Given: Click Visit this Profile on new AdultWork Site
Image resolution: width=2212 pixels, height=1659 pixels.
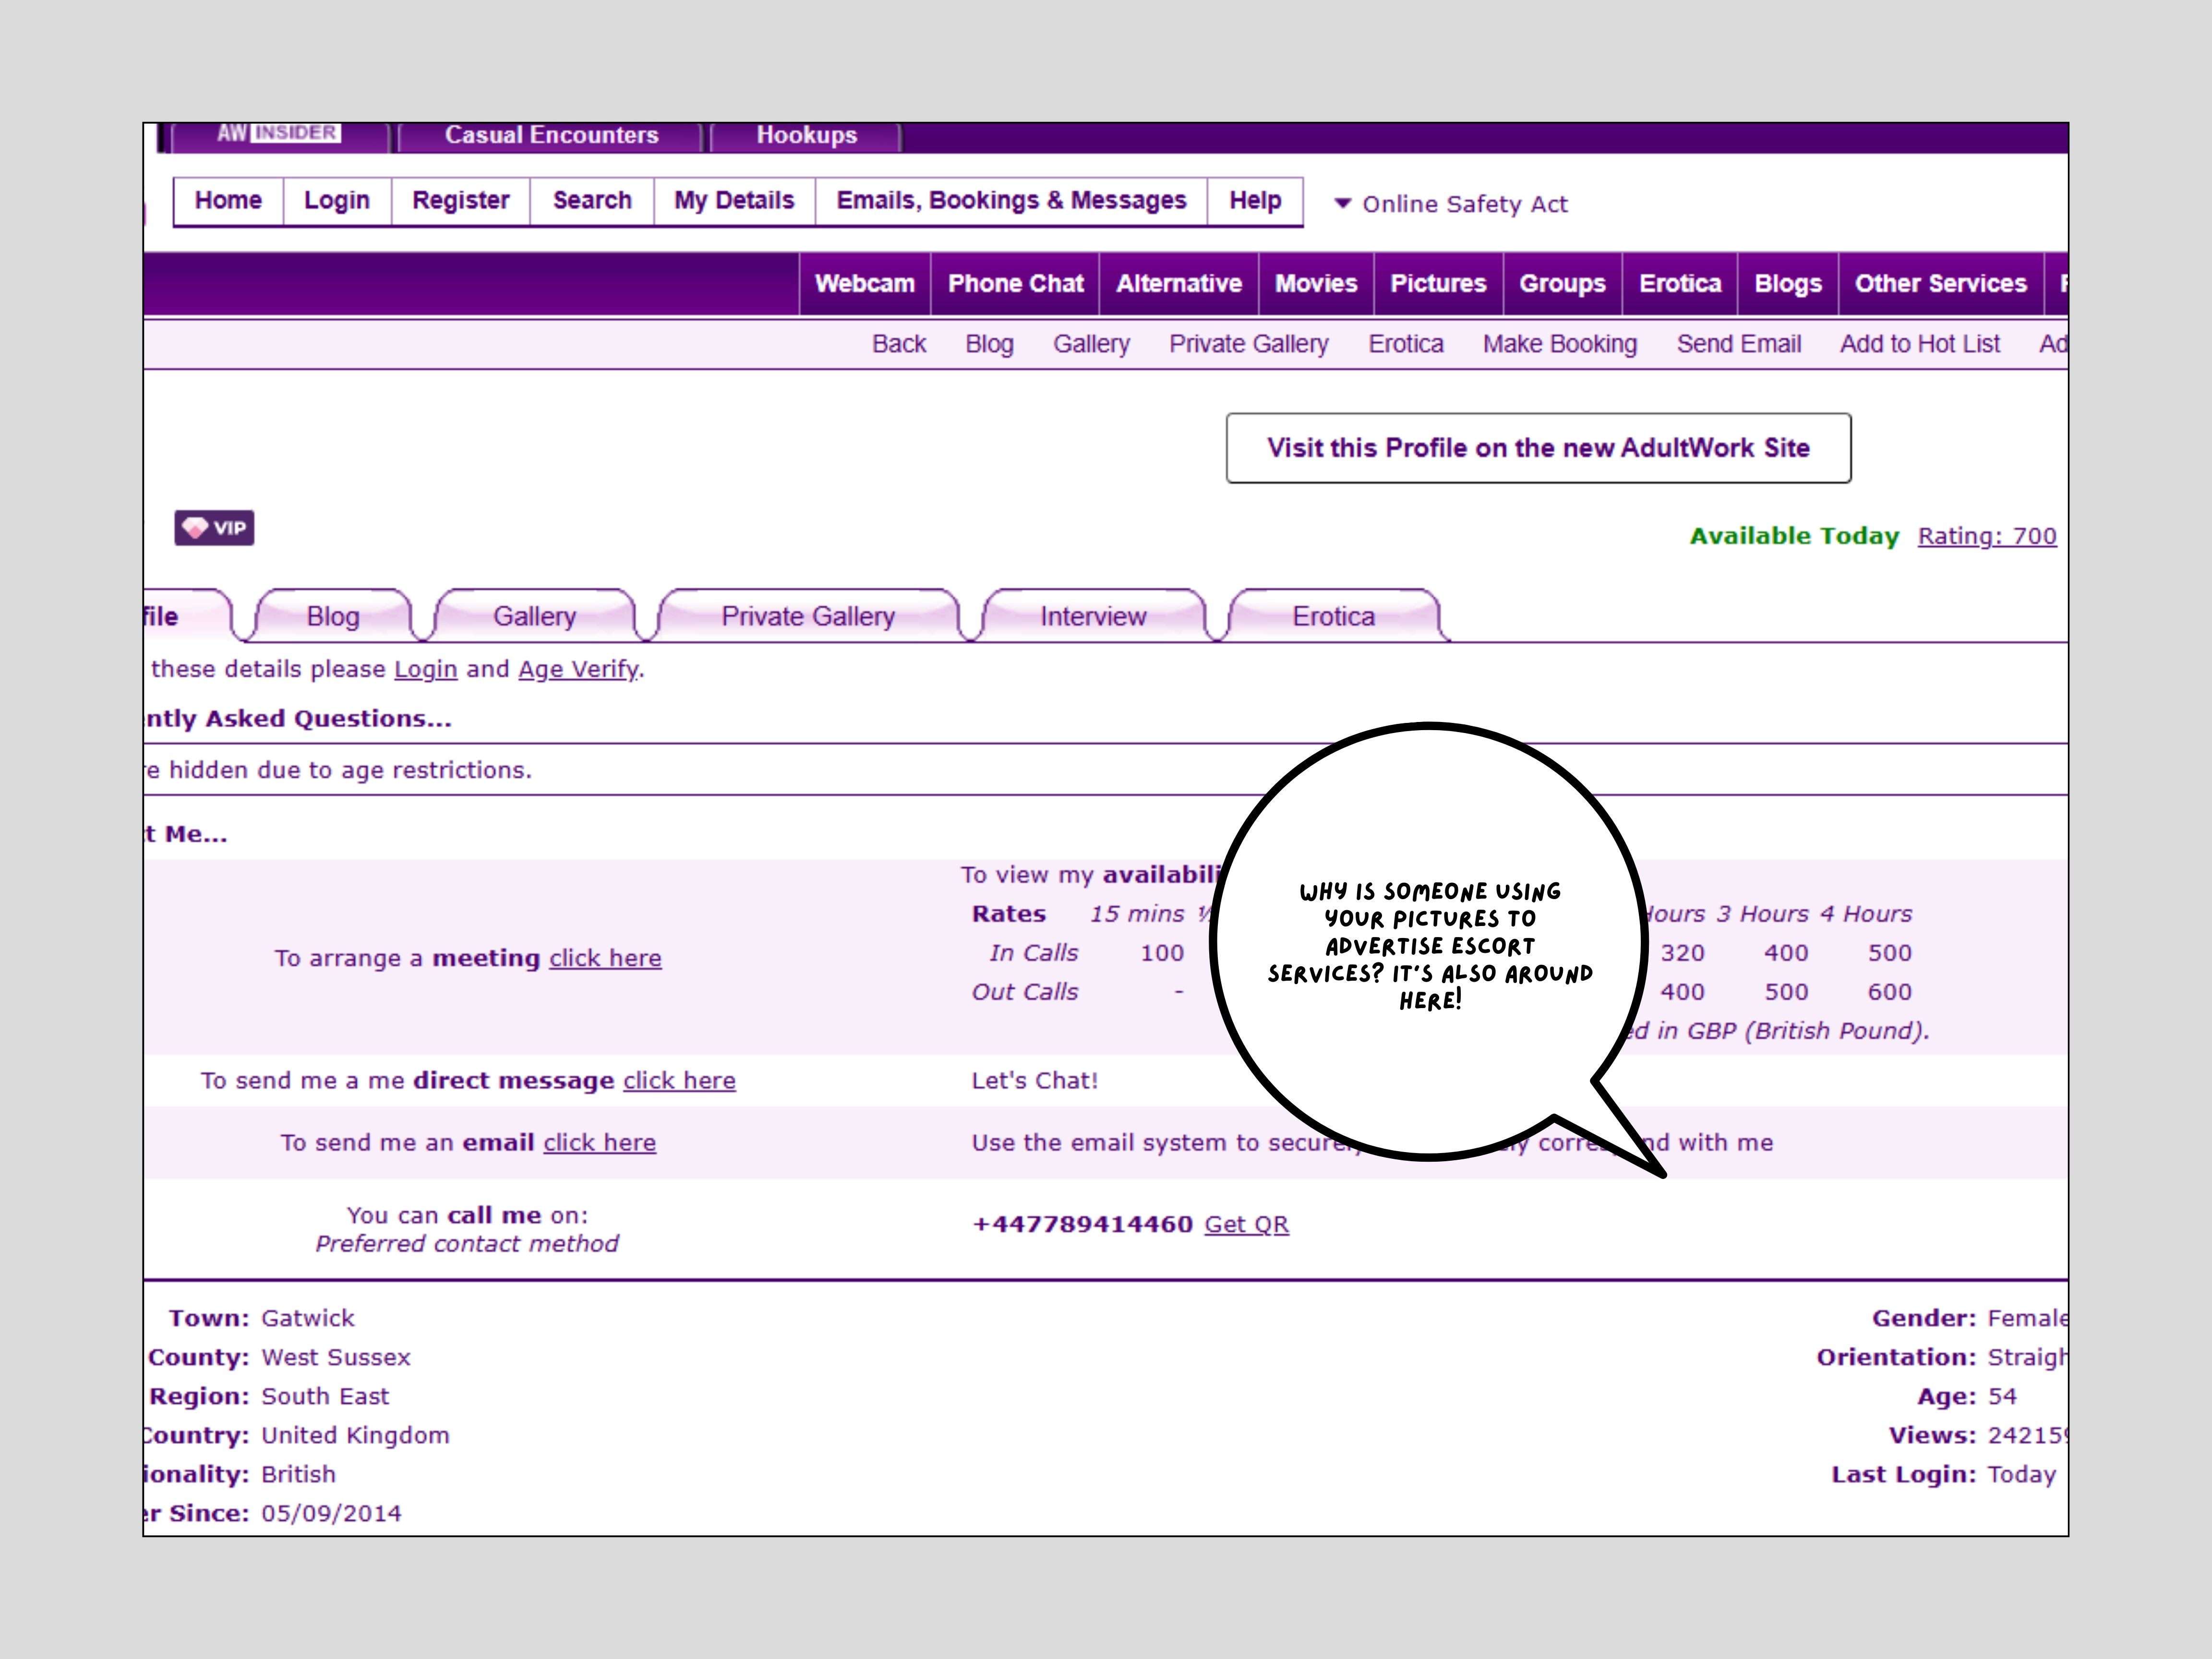Looking at the screenshot, I should [x=1538, y=448].
